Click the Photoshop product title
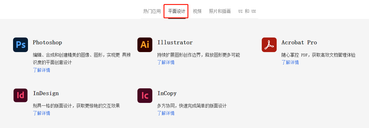The image size is (369, 128). click(x=47, y=42)
